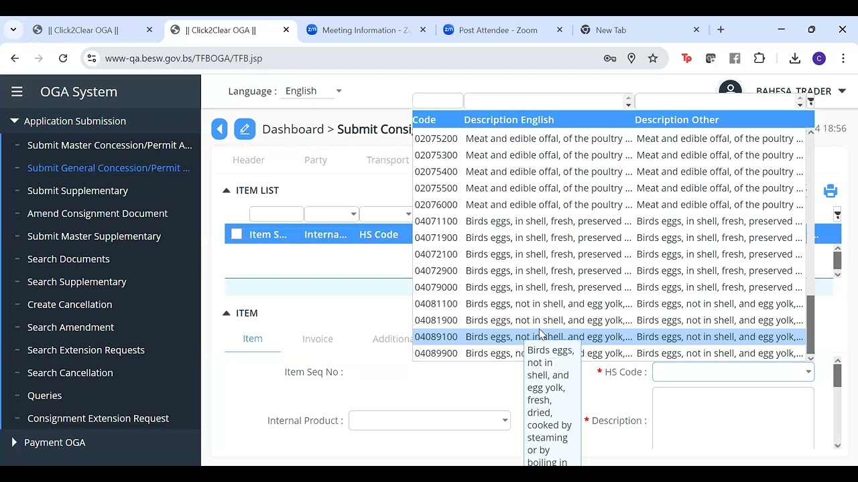Expand the Payment OGA menu group
The height and width of the screenshot is (482, 858).
(x=14, y=443)
